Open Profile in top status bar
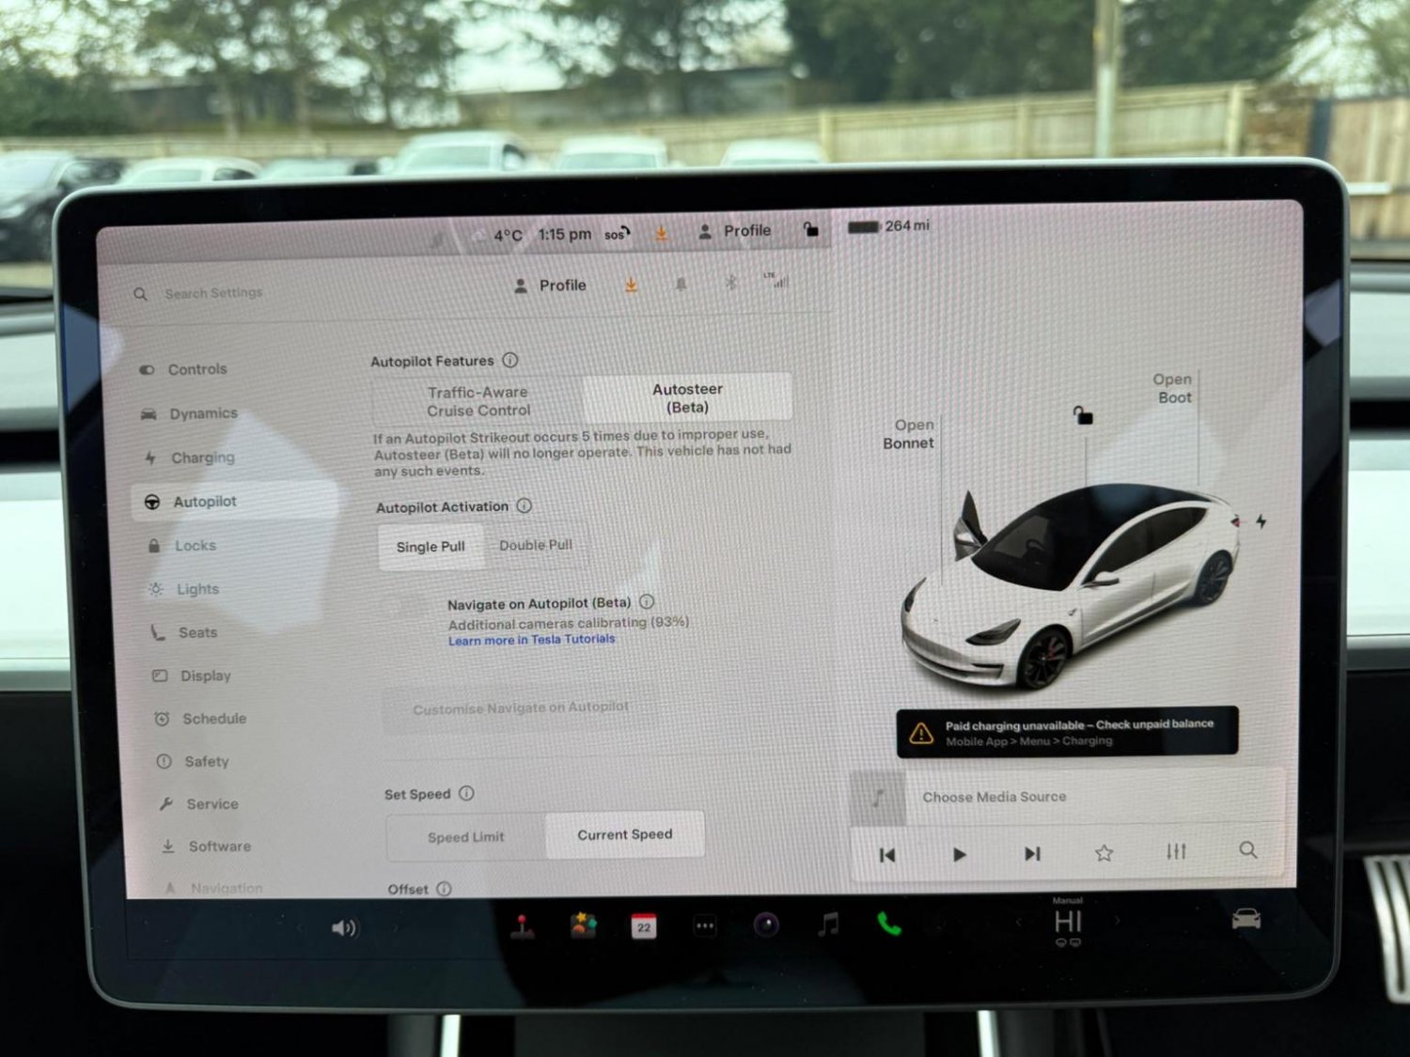The width and height of the screenshot is (1410, 1057). (x=735, y=231)
